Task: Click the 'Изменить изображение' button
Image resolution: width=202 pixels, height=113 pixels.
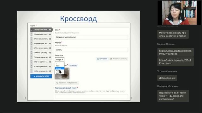Action: click(x=67, y=83)
